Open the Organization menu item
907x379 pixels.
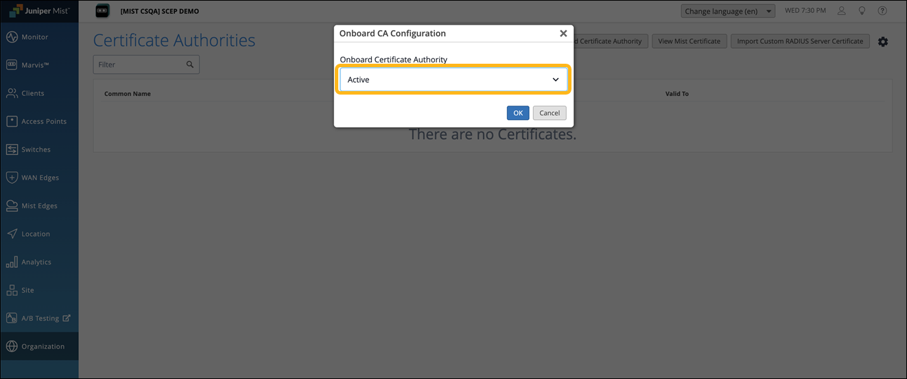coord(43,346)
